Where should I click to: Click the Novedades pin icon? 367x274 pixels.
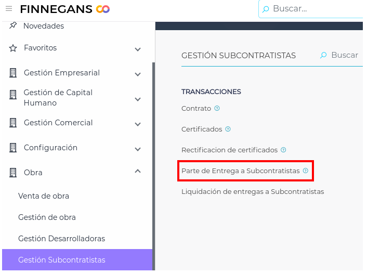pos(13,25)
